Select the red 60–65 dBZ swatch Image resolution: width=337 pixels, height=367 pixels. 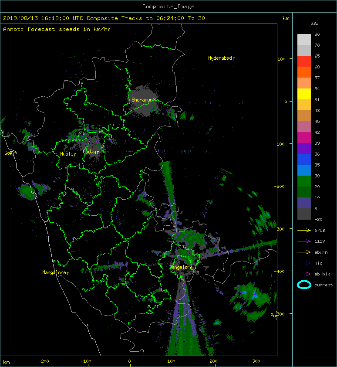(x=304, y=61)
